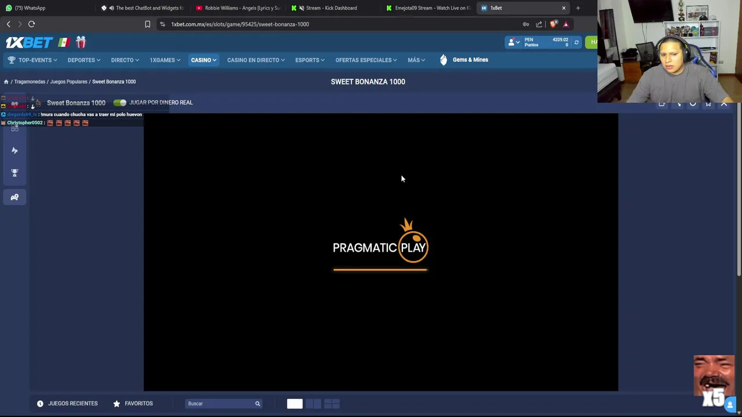Close the 1xBet browser tab
The image size is (742, 417).
pos(563,8)
